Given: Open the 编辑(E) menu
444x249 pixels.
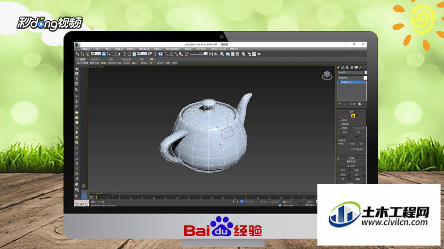Looking at the screenshot, I should [x=86, y=49].
